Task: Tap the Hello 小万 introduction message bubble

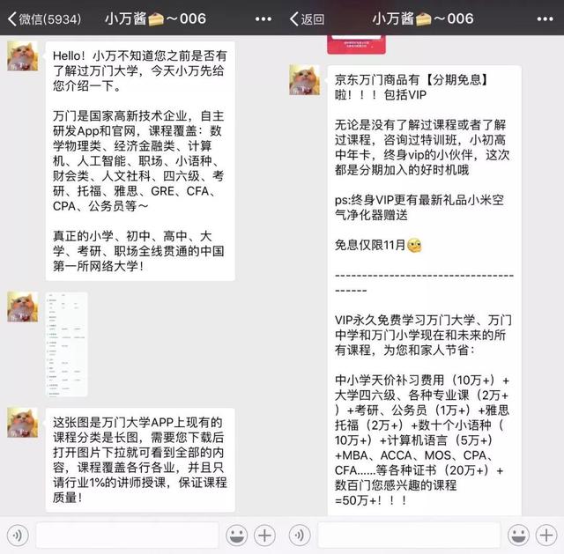Action: point(140,160)
